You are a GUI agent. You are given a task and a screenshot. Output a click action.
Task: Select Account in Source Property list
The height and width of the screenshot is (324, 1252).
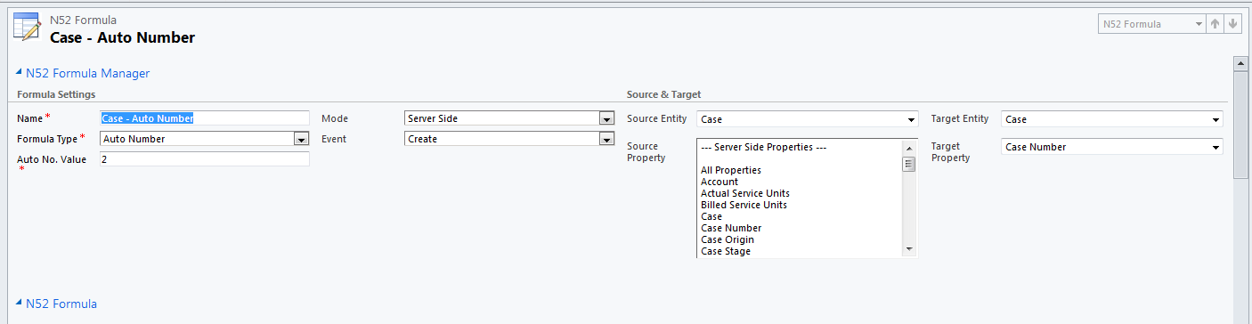[719, 182]
